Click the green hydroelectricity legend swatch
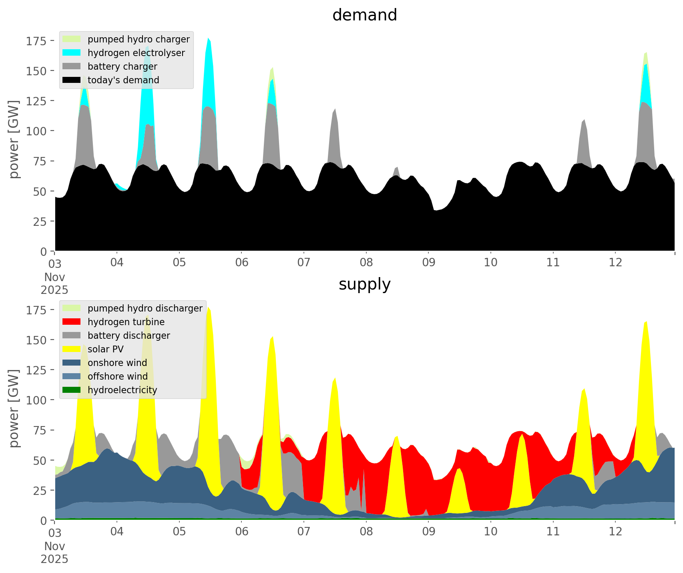Screen dimensions: 683x573 coord(72,390)
